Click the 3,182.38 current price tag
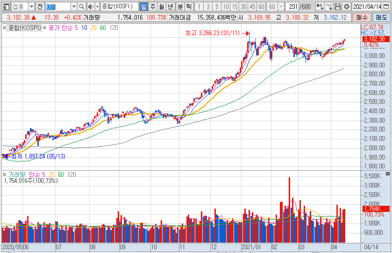Screen dimensions: 392x253 (x=376, y=39)
